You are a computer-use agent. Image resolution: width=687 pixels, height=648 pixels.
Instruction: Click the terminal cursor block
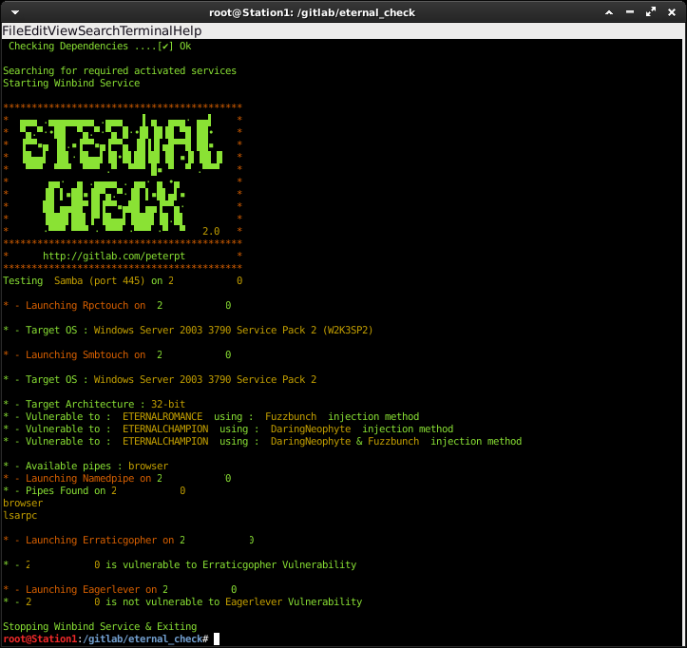(217, 638)
